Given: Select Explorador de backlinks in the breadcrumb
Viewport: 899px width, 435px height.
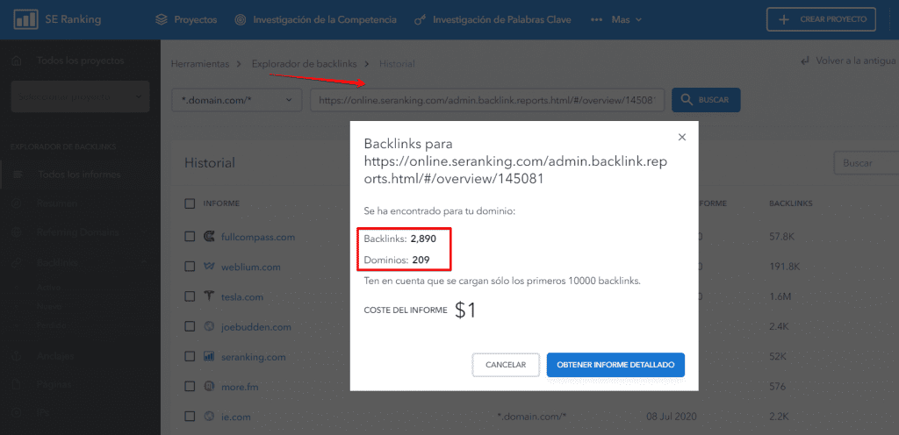Looking at the screenshot, I should 305,63.
